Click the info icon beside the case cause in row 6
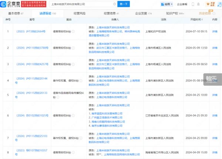Image resolution: width=222 pixels, height=159 pixels. tap(72, 116)
